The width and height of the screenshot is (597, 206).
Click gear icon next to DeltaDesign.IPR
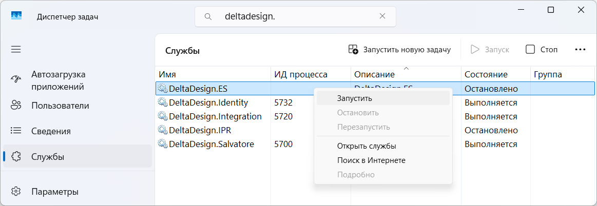(163, 130)
